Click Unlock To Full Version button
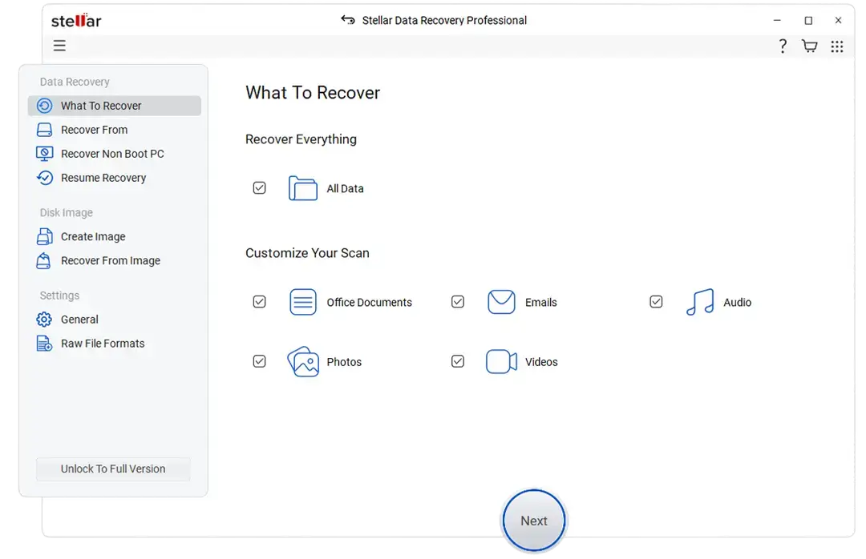This screenshot has width=866, height=559. click(x=113, y=469)
